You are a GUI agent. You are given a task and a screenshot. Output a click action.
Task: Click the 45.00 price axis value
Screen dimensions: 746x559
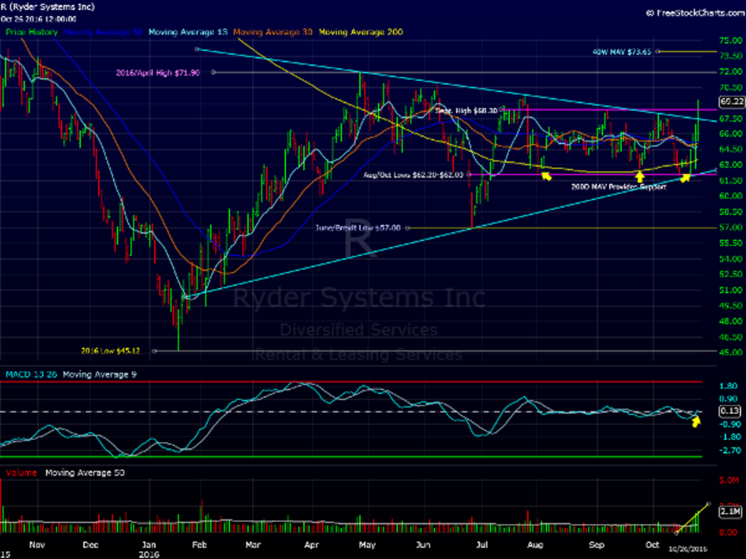729,353
